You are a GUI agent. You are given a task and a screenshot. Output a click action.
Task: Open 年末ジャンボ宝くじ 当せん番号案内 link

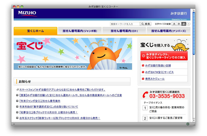click(x=40, y=101)
